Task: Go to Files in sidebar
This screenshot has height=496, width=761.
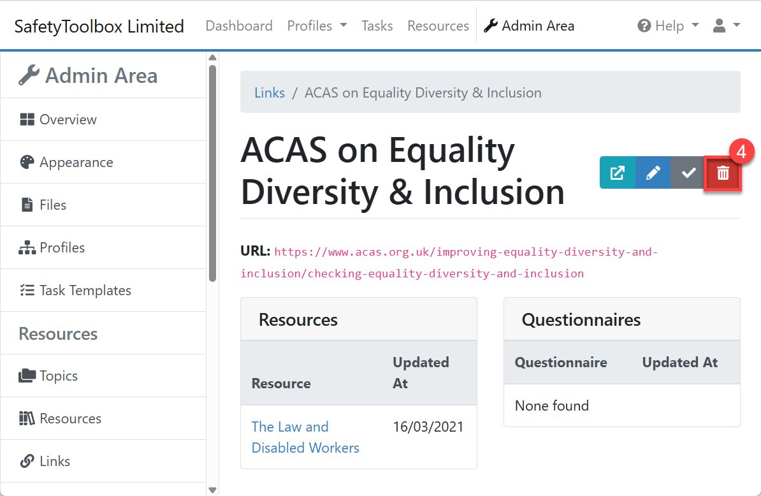Action: (52, 205)
